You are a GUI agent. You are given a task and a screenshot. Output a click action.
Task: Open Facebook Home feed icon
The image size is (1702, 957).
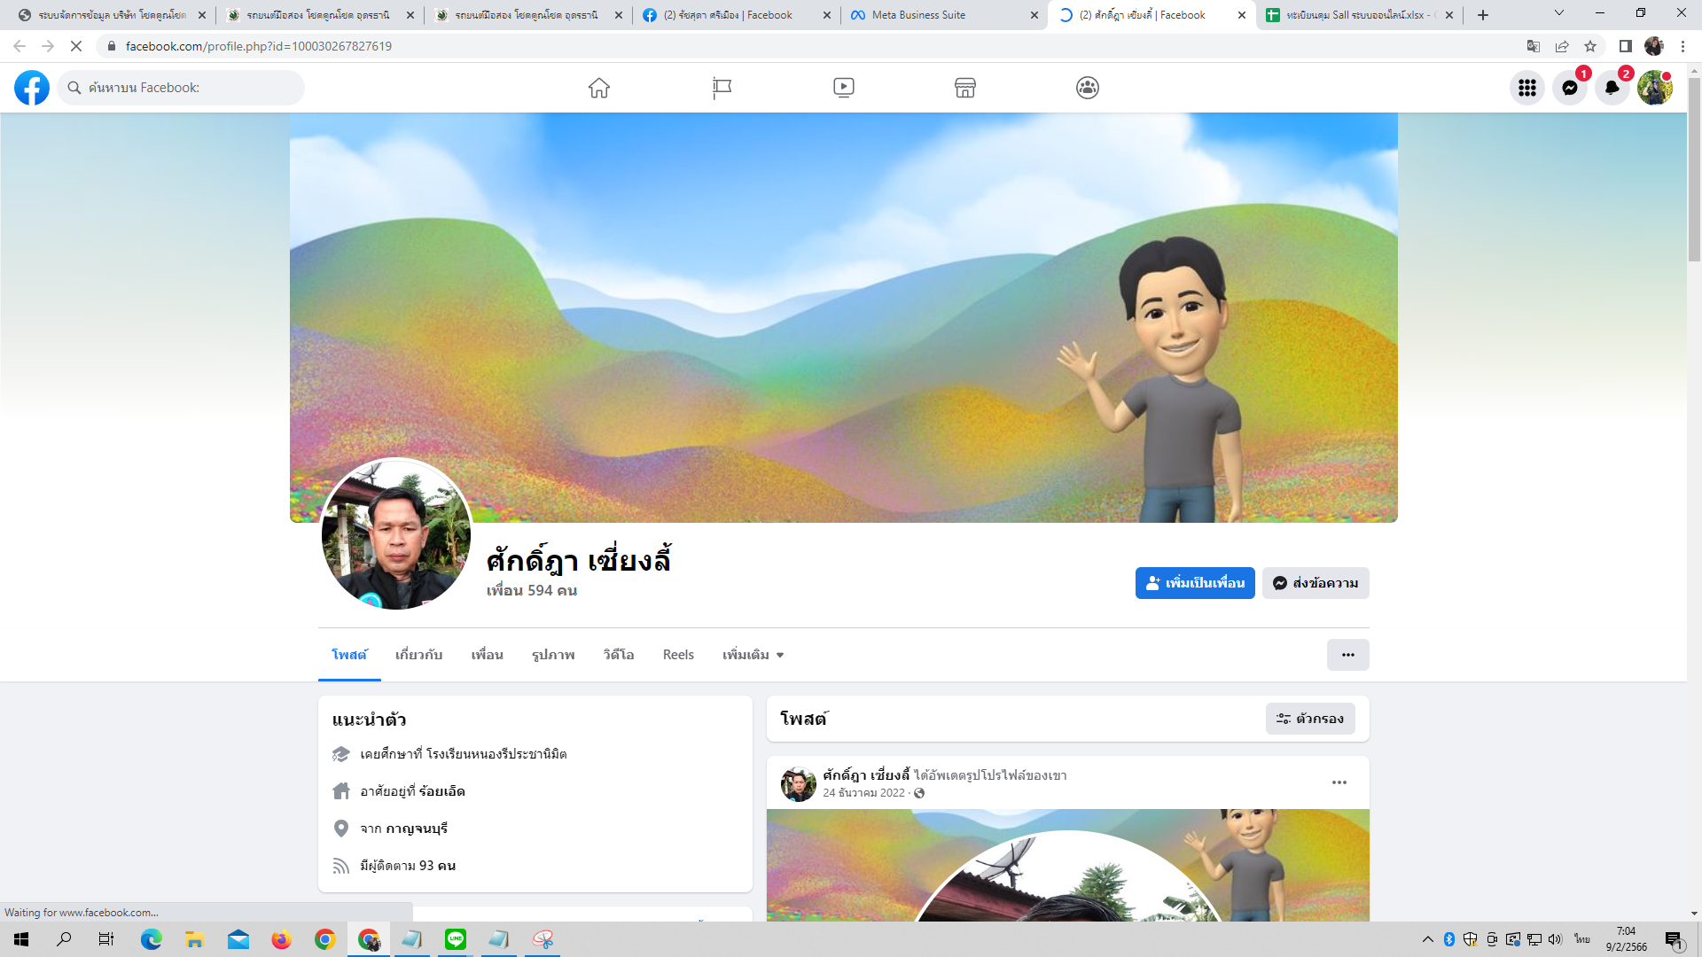[x=599, y=88]
